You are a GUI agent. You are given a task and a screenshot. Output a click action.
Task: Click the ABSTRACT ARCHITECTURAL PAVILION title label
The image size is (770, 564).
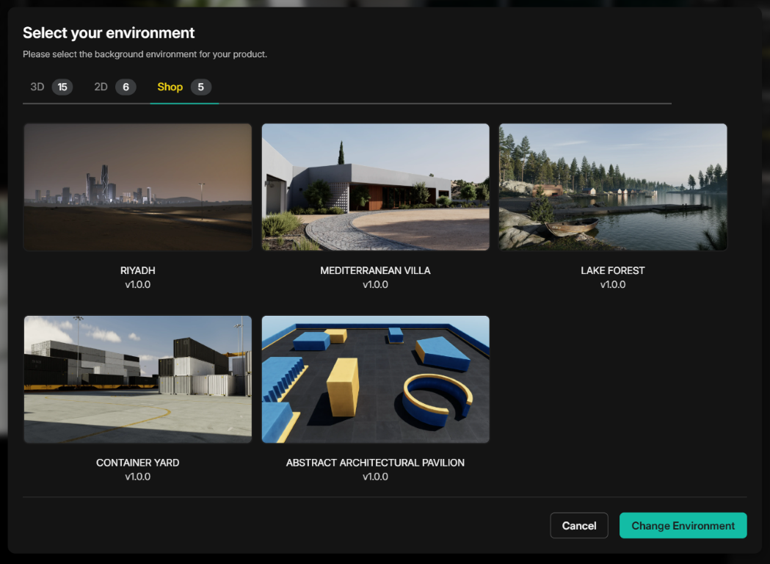pyautogui.click(x=375, y=463)
